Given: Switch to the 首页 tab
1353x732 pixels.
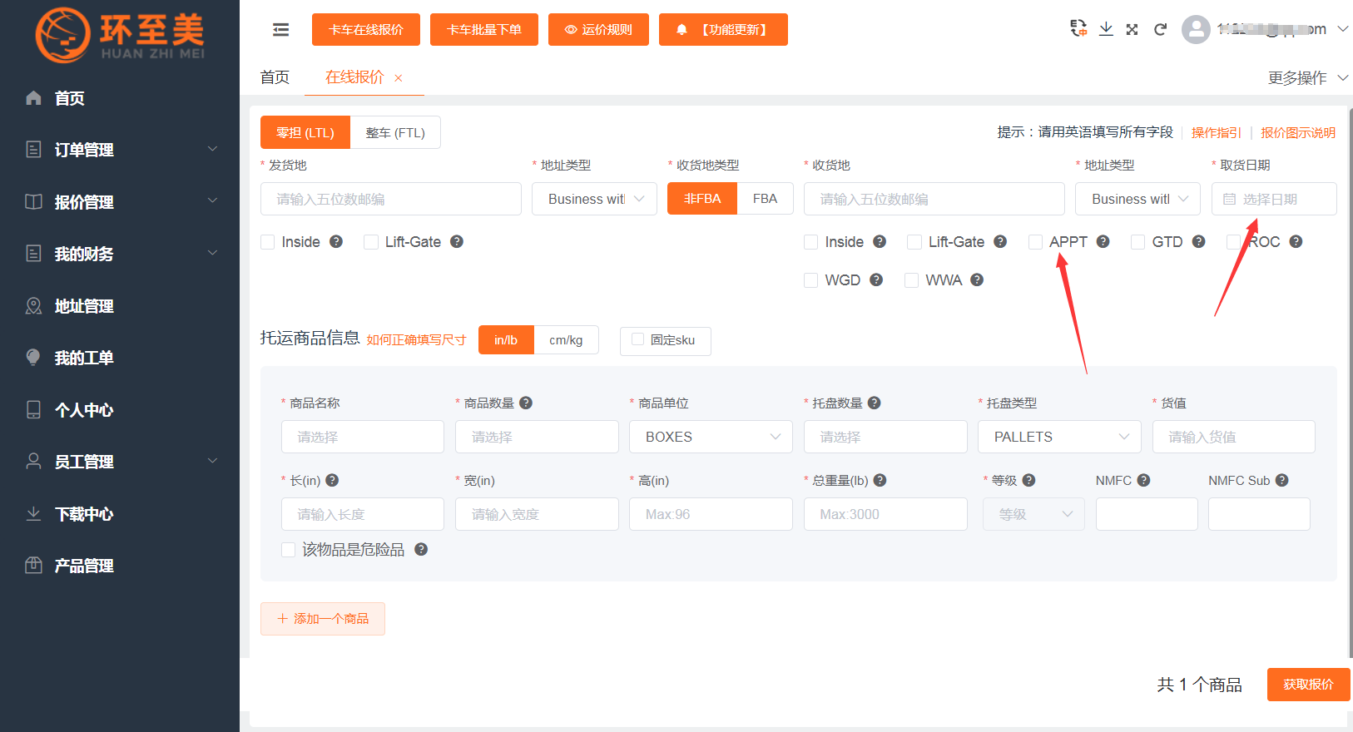Looking at the screenshot, I should (275, 77).
